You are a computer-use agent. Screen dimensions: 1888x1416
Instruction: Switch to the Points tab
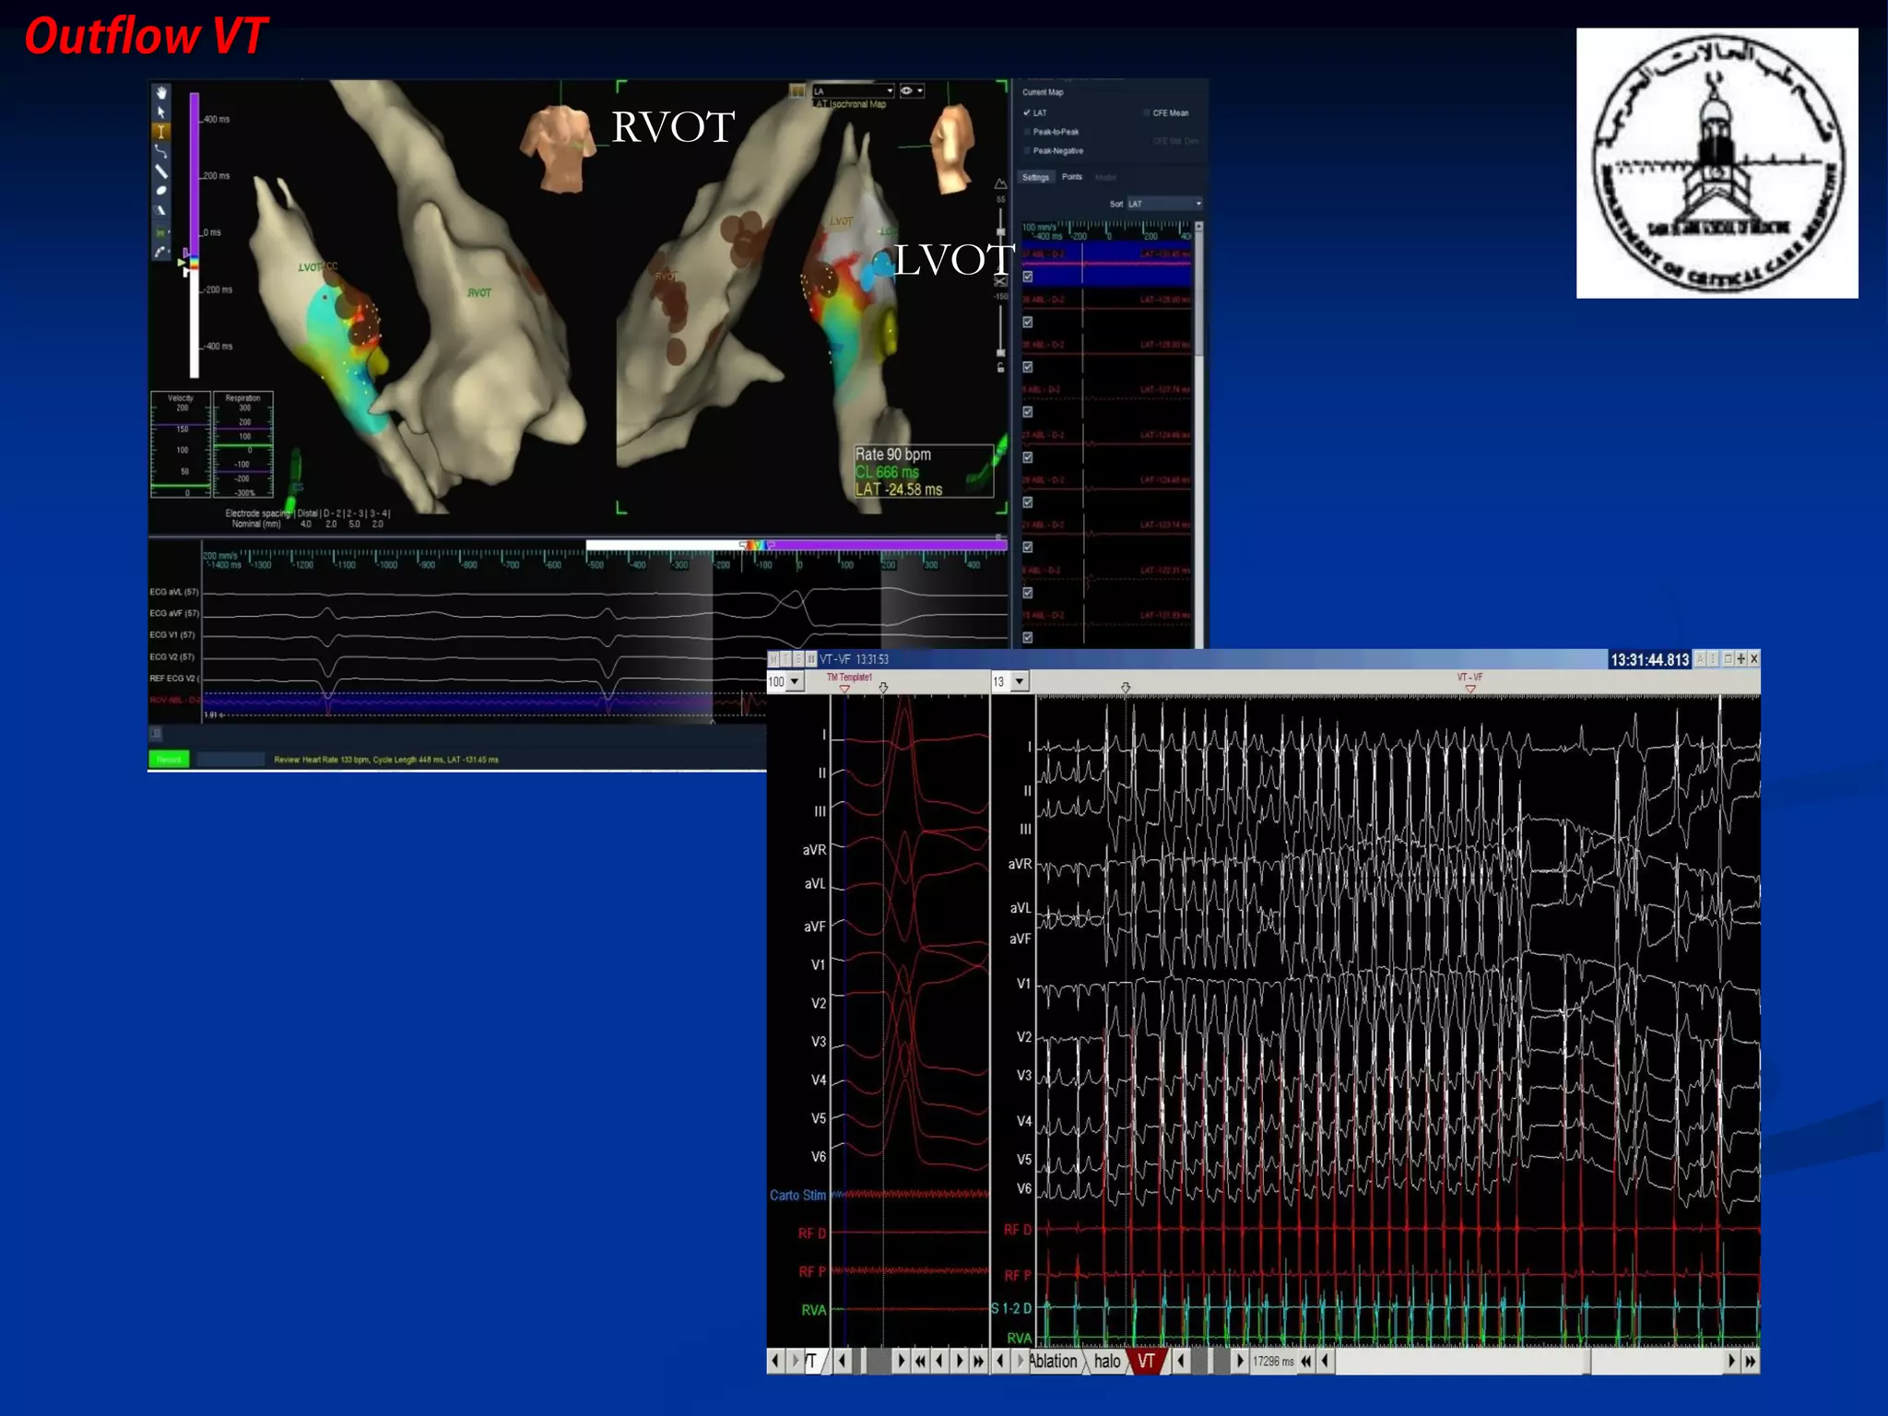(1071, 177)
